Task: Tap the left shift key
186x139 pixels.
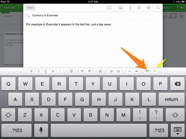Action: [x=8, y=115]
